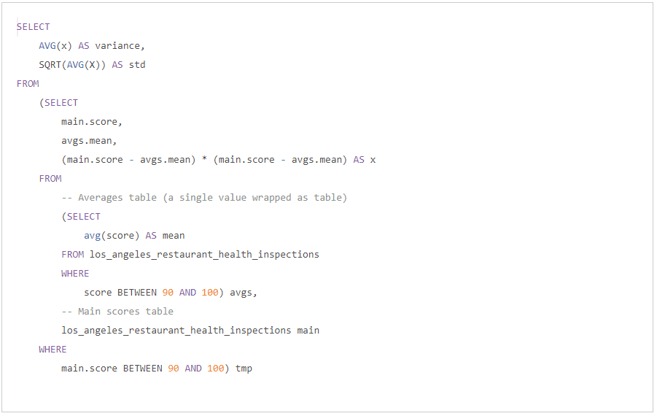The width and height of the screenshot is (657, 416).
Task: Click the 'mean' alias after avg(score)
Action: [x=174, y=236]
